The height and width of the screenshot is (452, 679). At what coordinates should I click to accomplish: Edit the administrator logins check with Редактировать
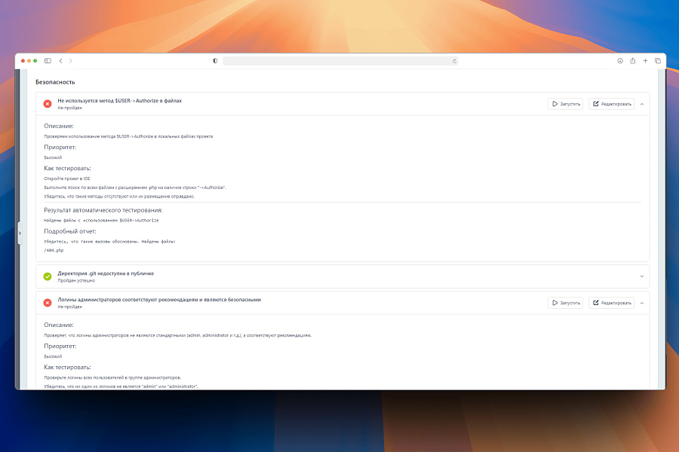(x=611, y=303)
